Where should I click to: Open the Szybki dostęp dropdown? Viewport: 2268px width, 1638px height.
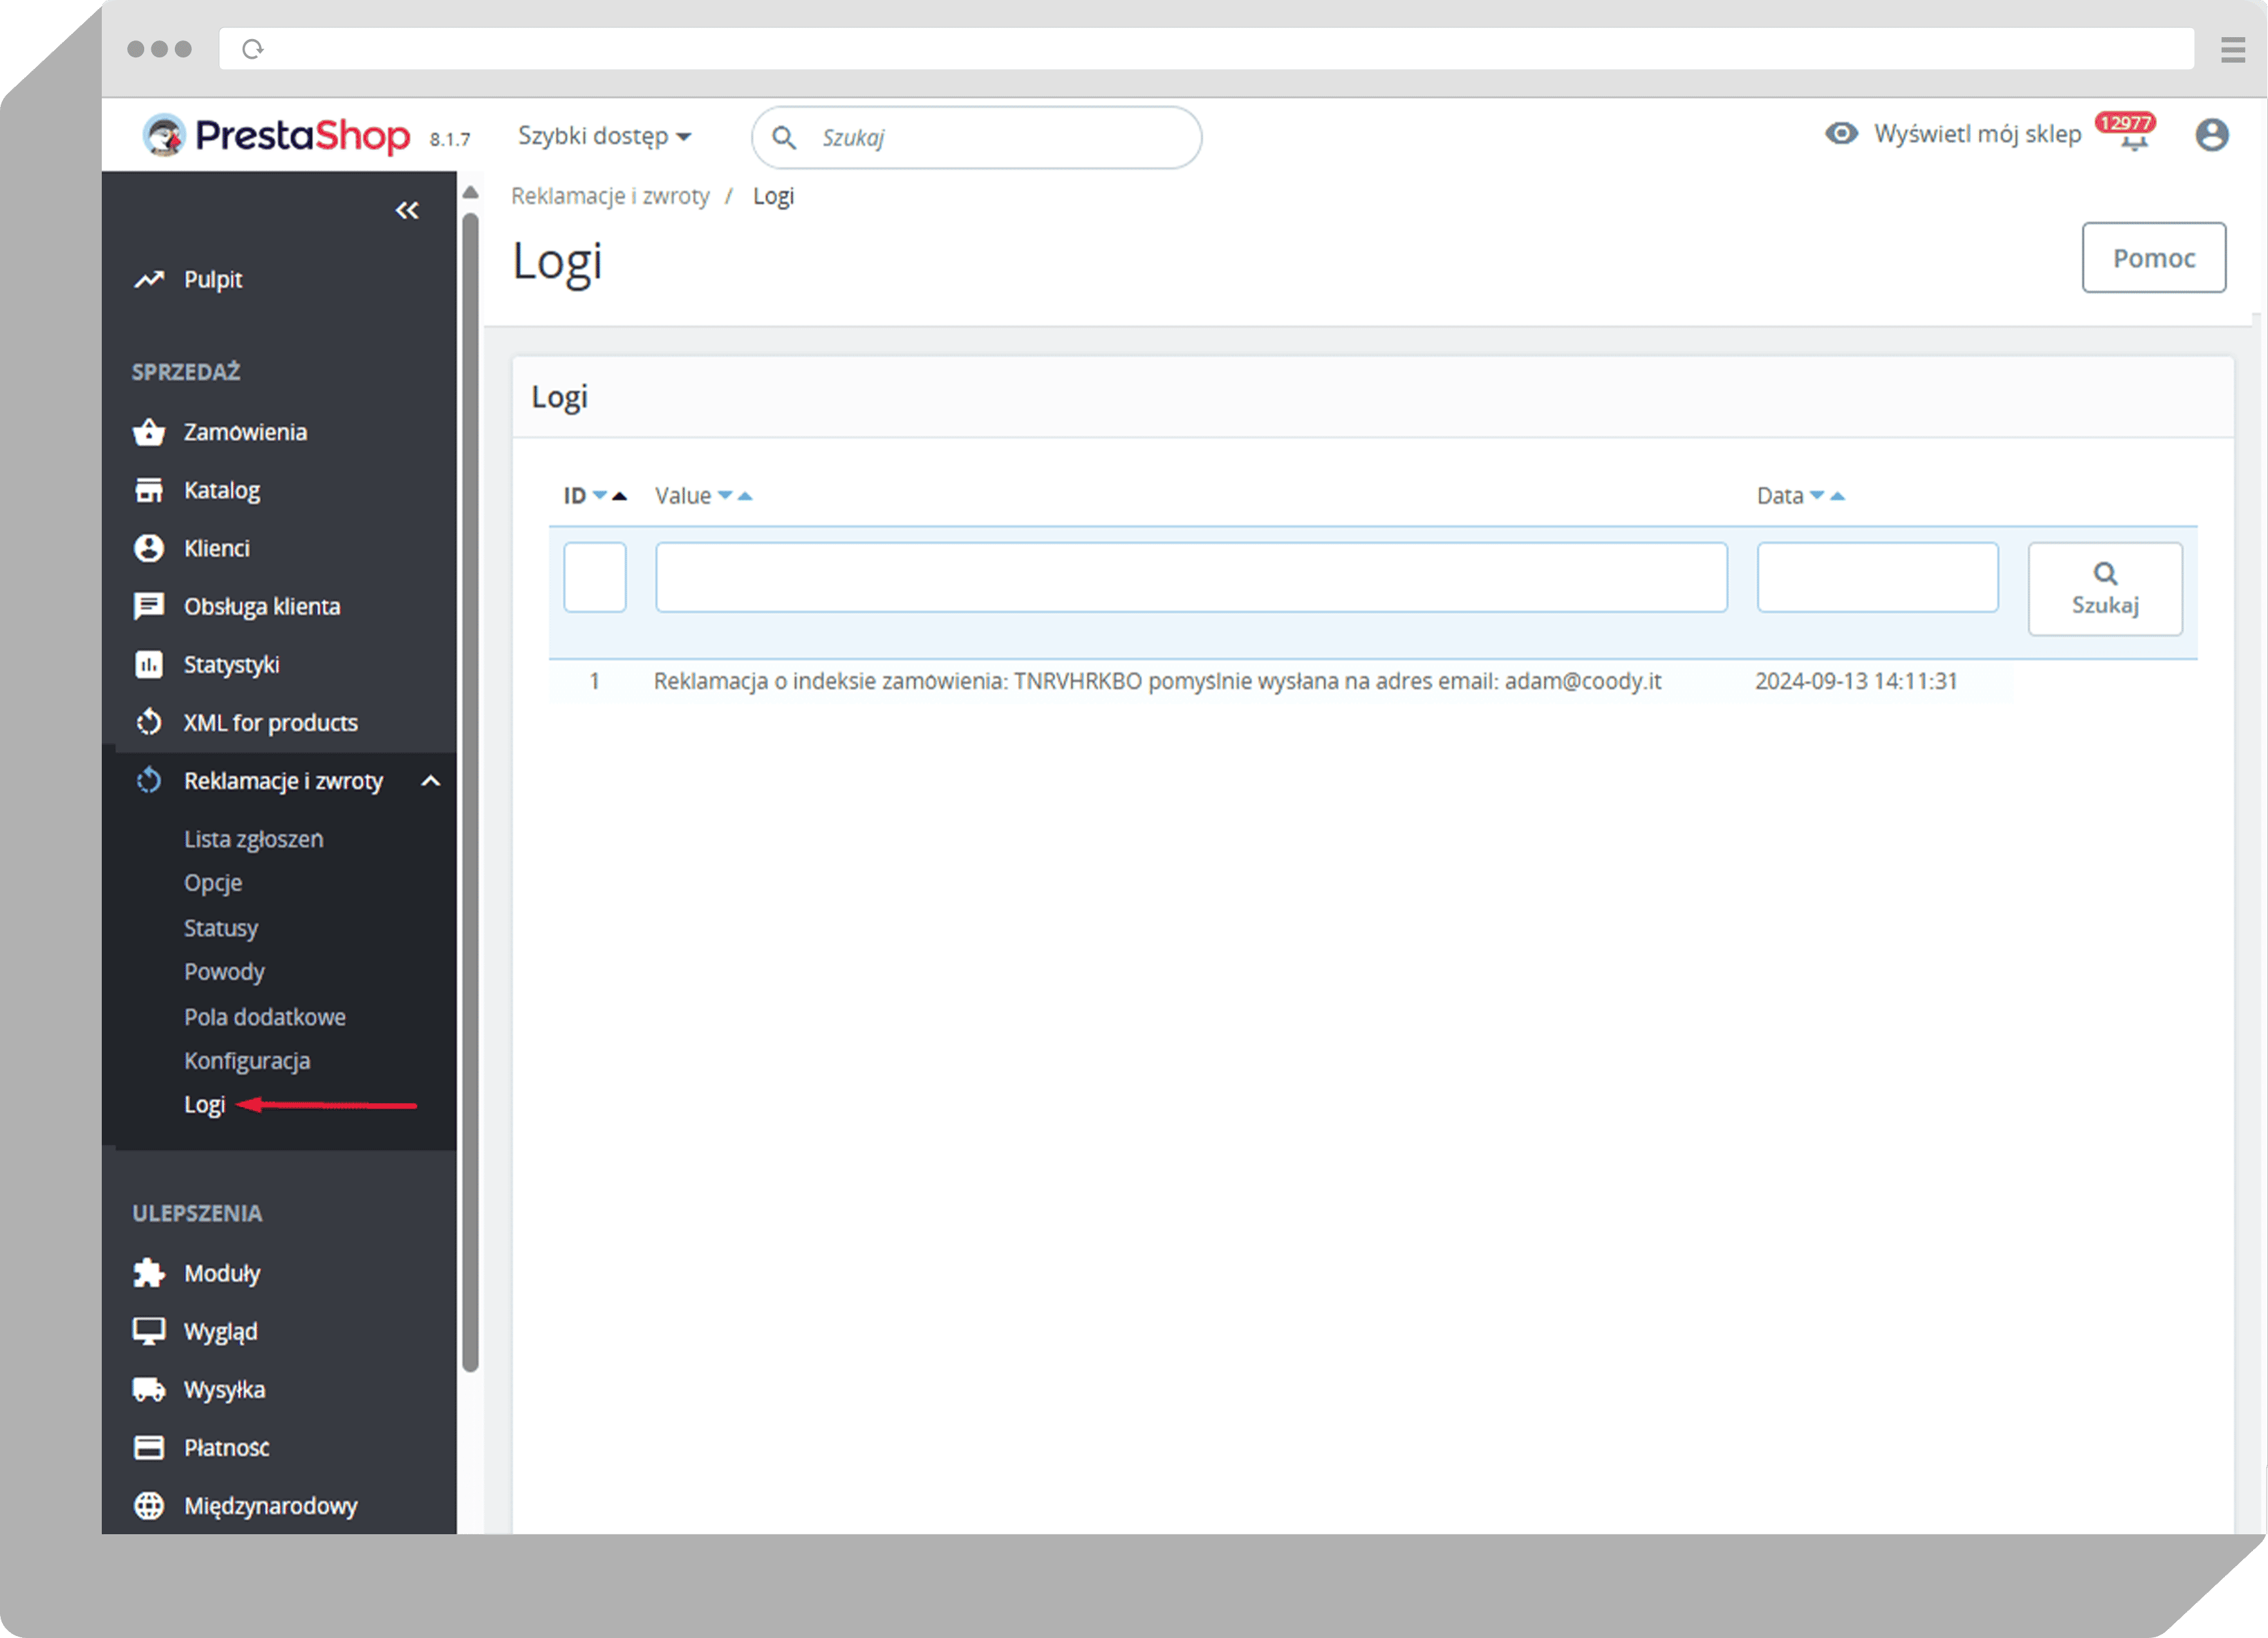(604, 136)
